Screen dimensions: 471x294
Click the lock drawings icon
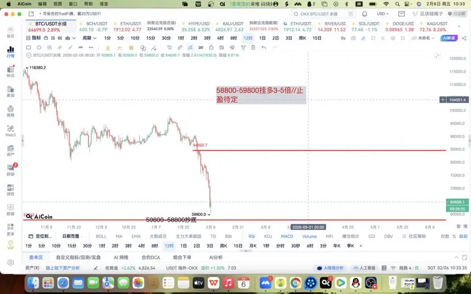click(x=211, y=48)
